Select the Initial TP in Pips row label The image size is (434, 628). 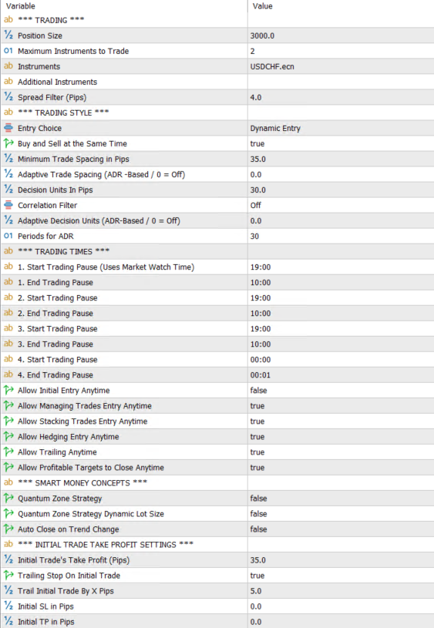[x=46, y=622]
